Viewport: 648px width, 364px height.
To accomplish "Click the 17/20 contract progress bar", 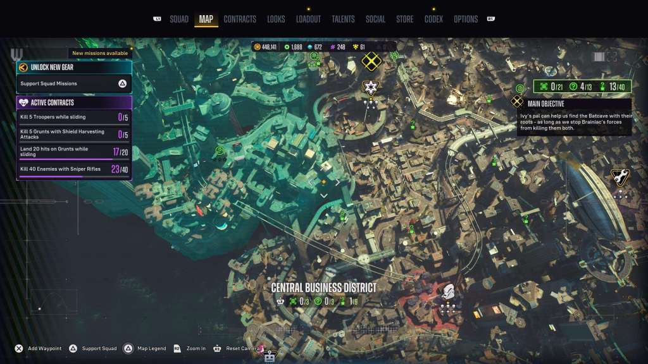I will pyautogui.click(x=74, y=159).
